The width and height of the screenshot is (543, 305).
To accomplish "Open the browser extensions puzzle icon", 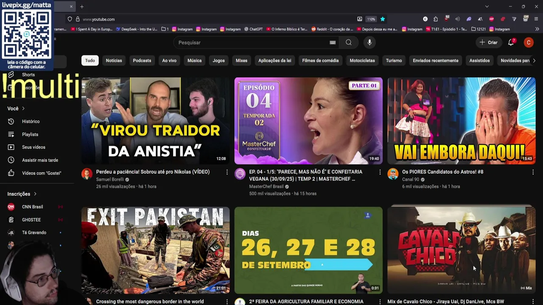I will (x=436, y=19).
